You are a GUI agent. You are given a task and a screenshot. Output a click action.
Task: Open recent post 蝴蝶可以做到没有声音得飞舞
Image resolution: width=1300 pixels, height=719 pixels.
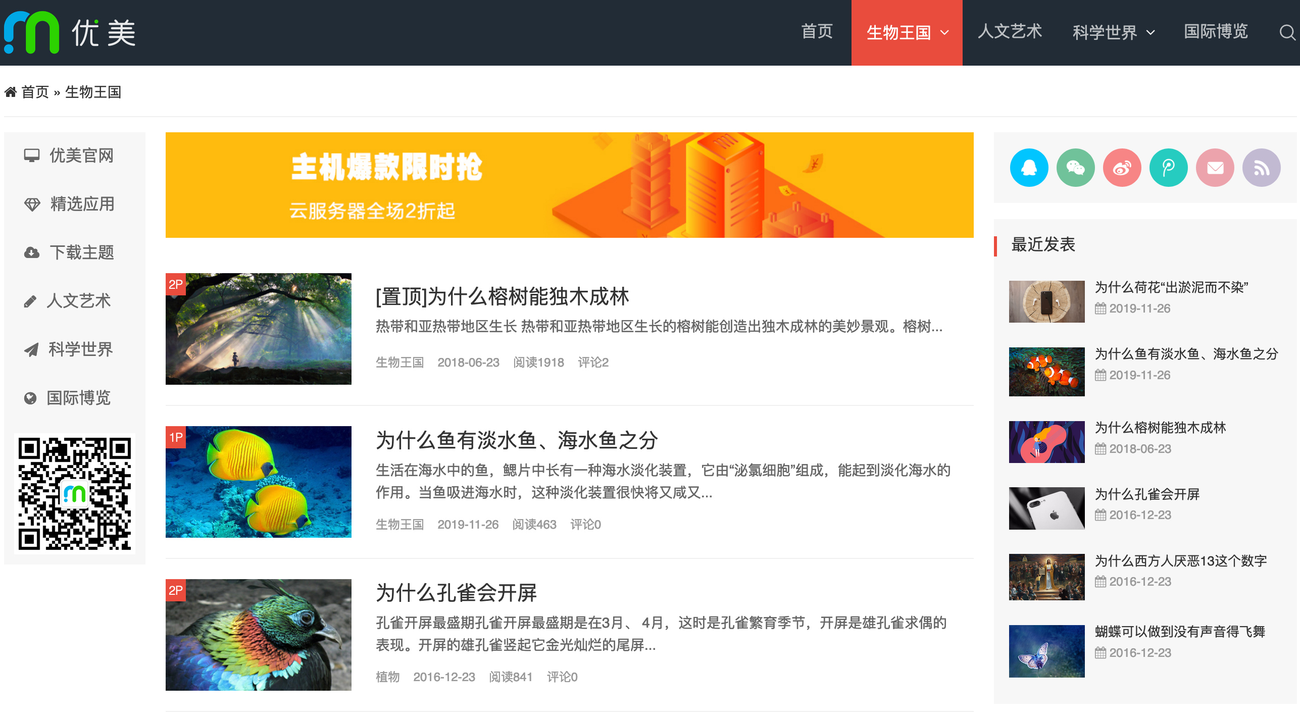click(1179, 632)
